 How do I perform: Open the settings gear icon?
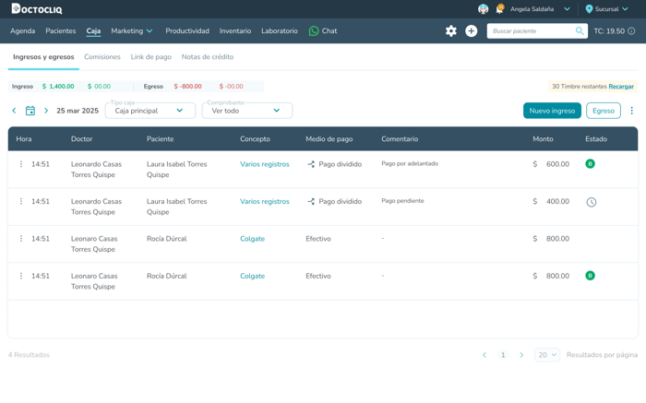coord(450,31)
